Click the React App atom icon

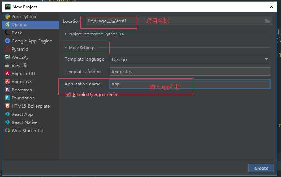(x=7, y=114)
